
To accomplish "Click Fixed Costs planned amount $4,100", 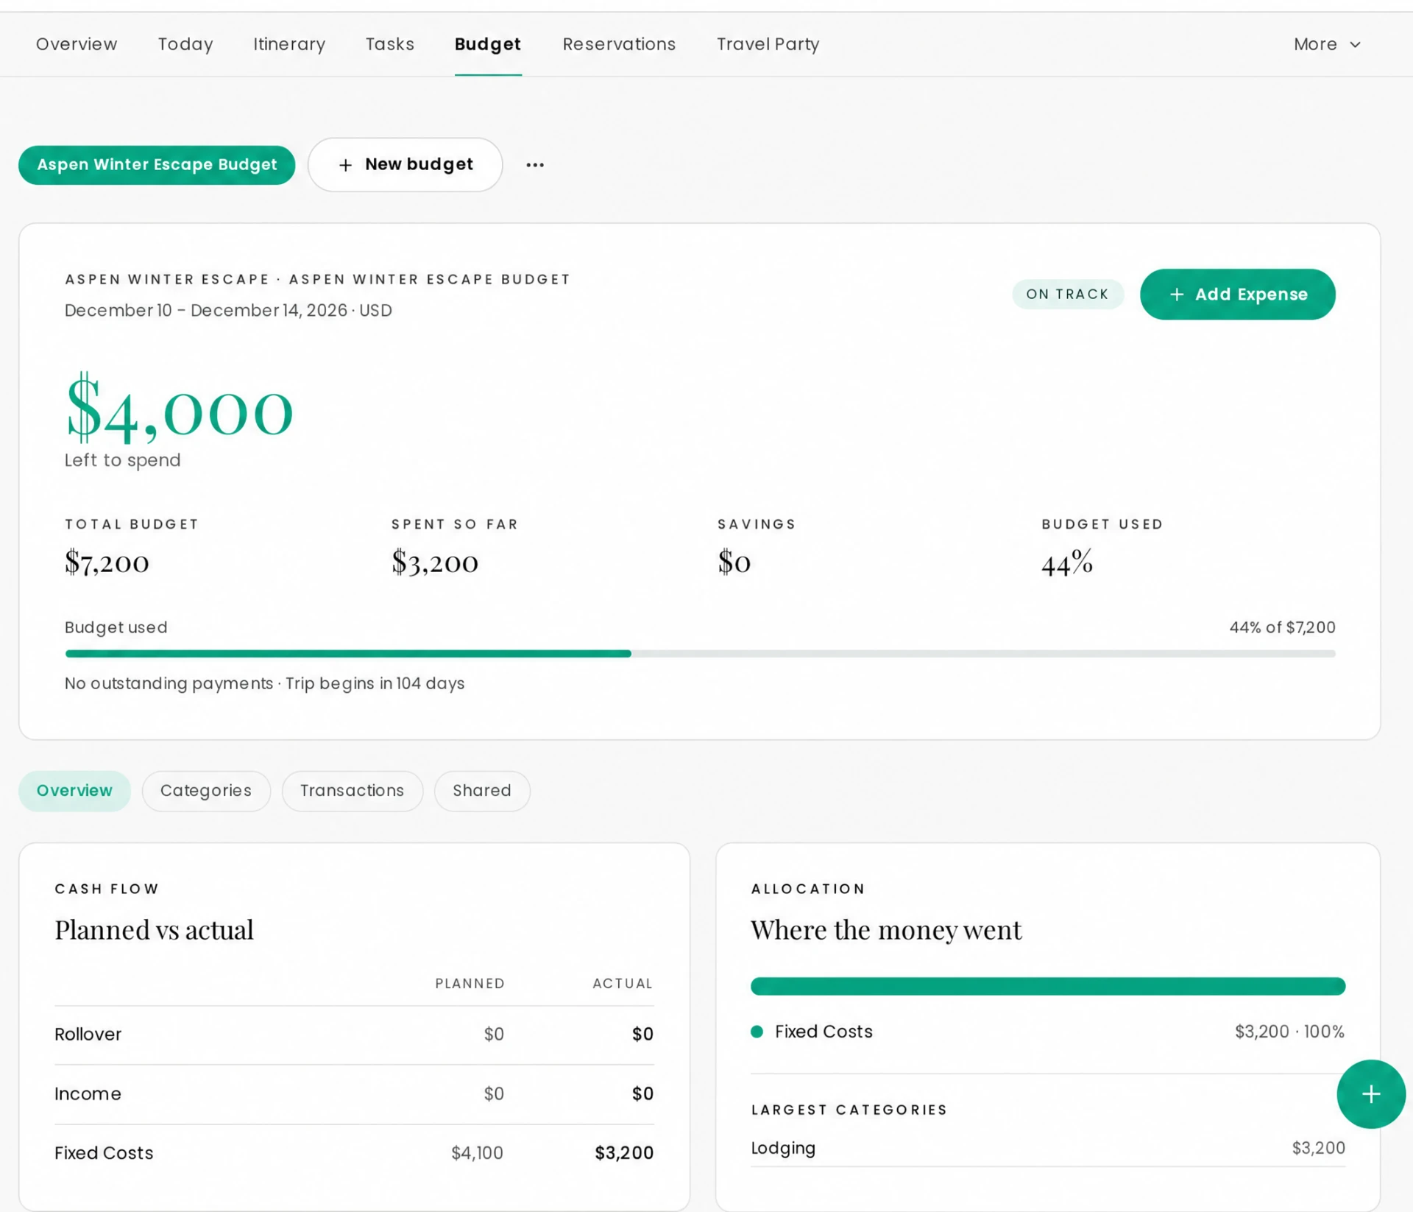I will coord(478,1153).
